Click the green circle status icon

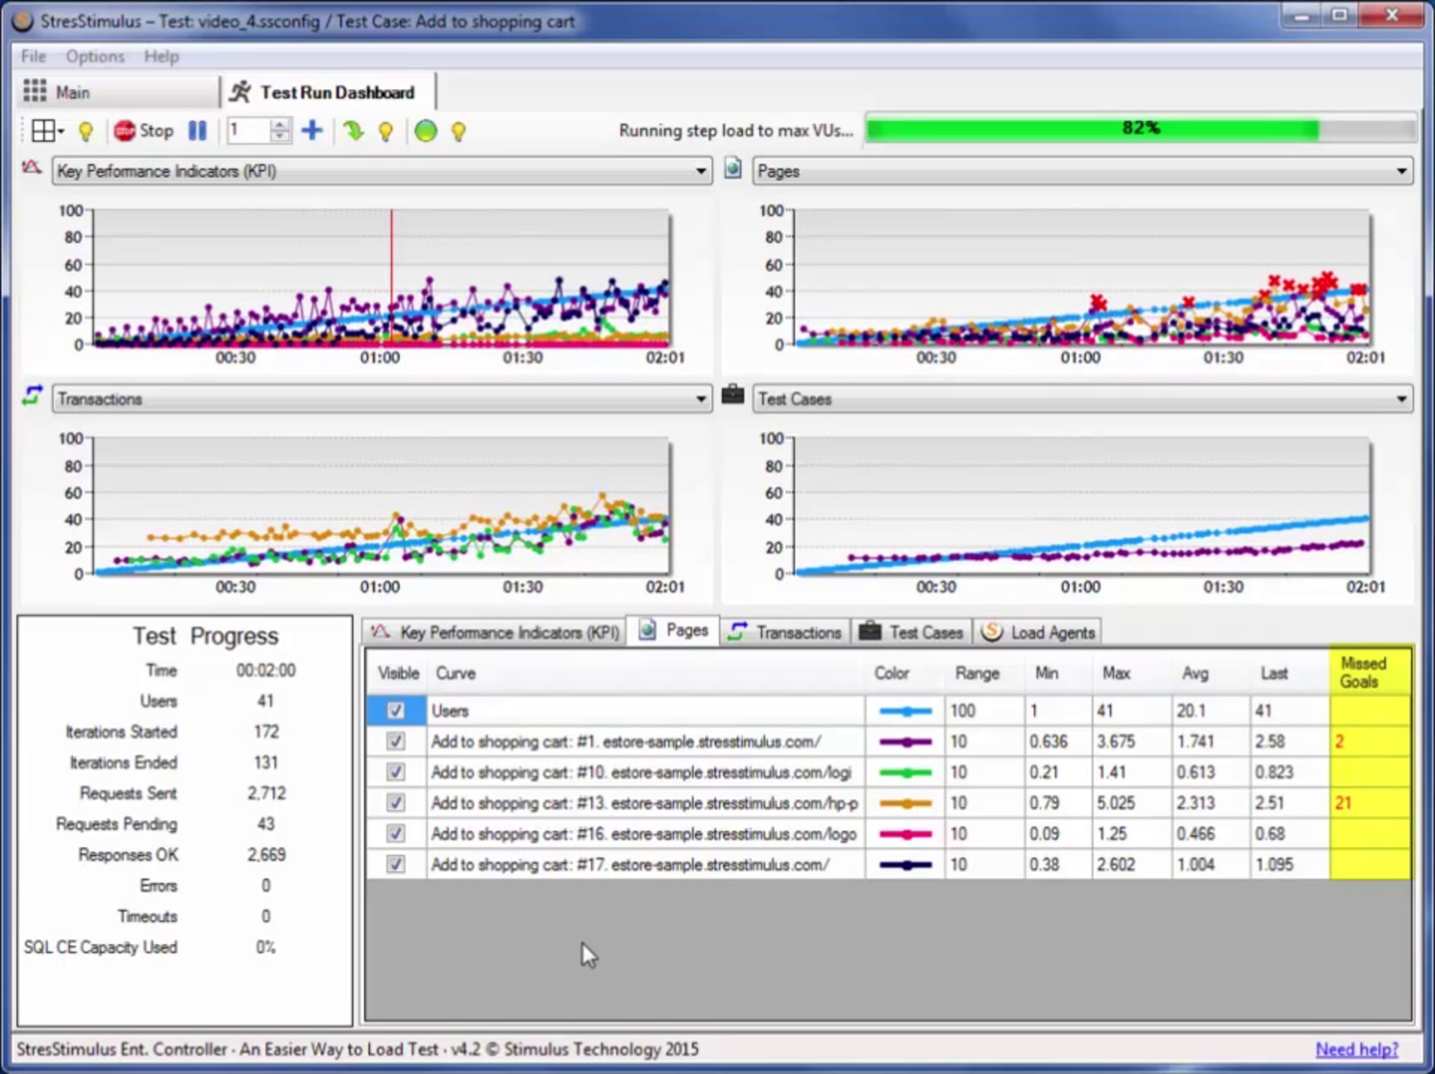pos(426,131)
